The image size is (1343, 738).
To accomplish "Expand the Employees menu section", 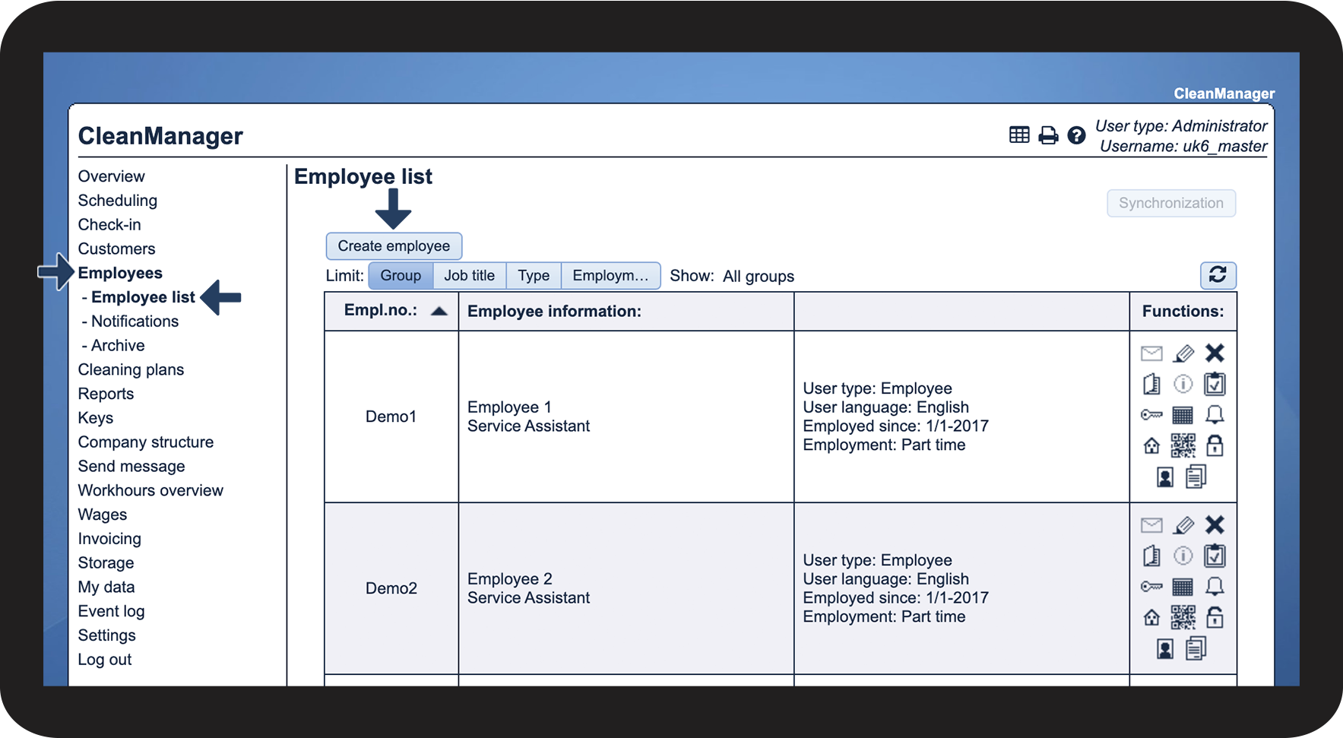I will click(x=120, y=273).
